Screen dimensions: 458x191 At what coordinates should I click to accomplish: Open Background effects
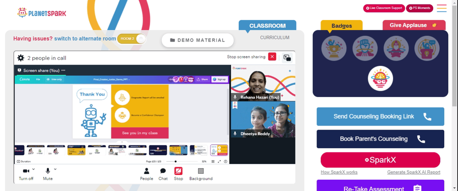(201, 174)
